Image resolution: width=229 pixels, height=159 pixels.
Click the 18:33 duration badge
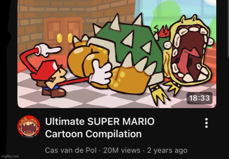coord(199,98)
